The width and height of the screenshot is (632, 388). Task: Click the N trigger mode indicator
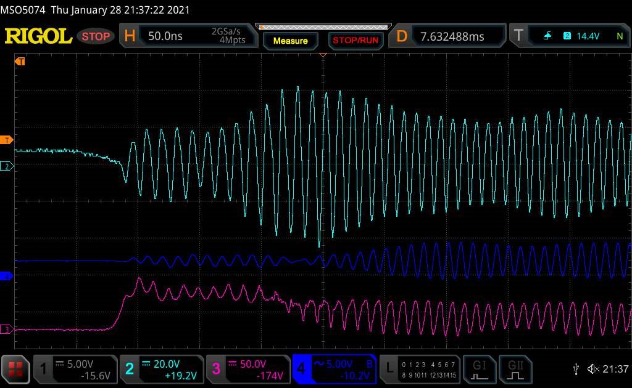(x=620, y=36)
